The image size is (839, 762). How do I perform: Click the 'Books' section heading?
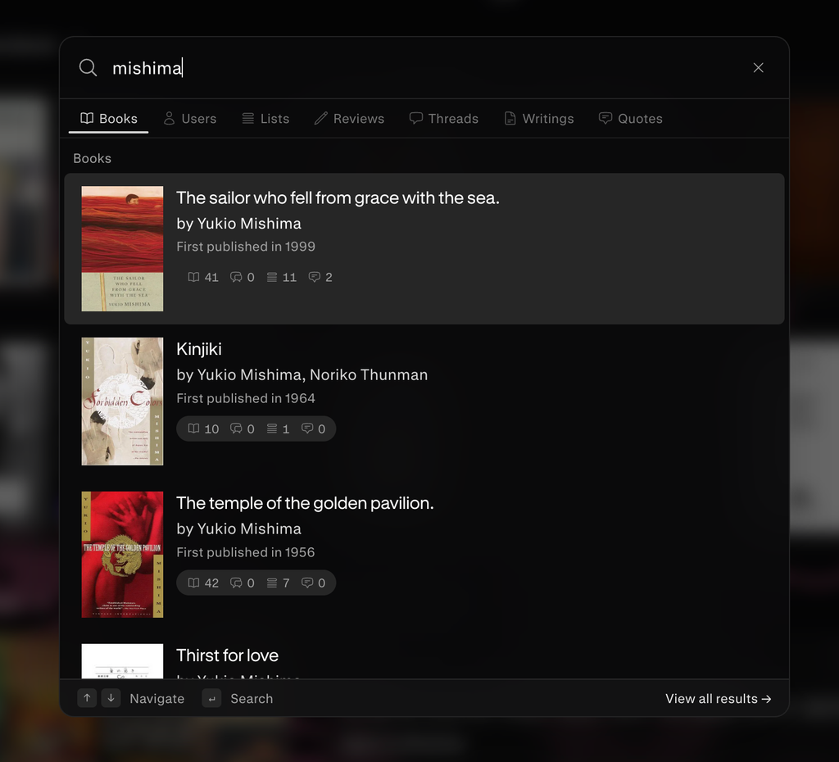(92, 158)
